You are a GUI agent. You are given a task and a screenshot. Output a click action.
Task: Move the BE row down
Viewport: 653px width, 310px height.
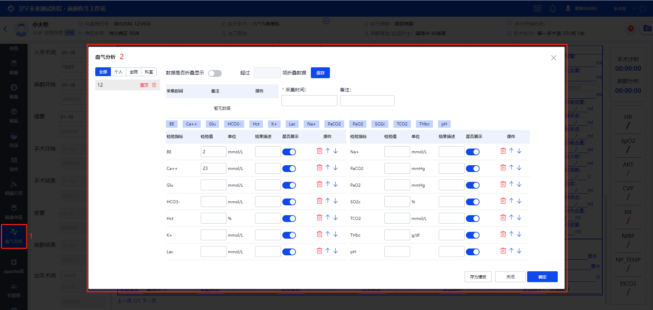(x=335, y=151)
